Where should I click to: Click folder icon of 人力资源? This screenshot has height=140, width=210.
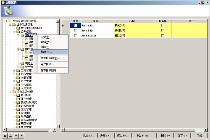[18, 88]
